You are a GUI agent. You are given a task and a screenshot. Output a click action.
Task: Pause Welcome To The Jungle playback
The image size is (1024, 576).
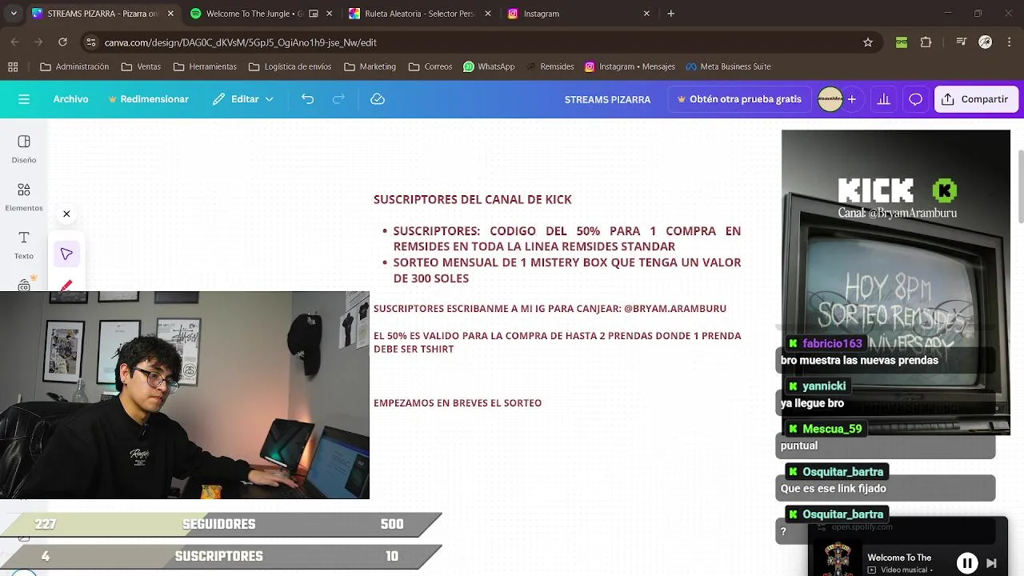(x=967, y=562)
